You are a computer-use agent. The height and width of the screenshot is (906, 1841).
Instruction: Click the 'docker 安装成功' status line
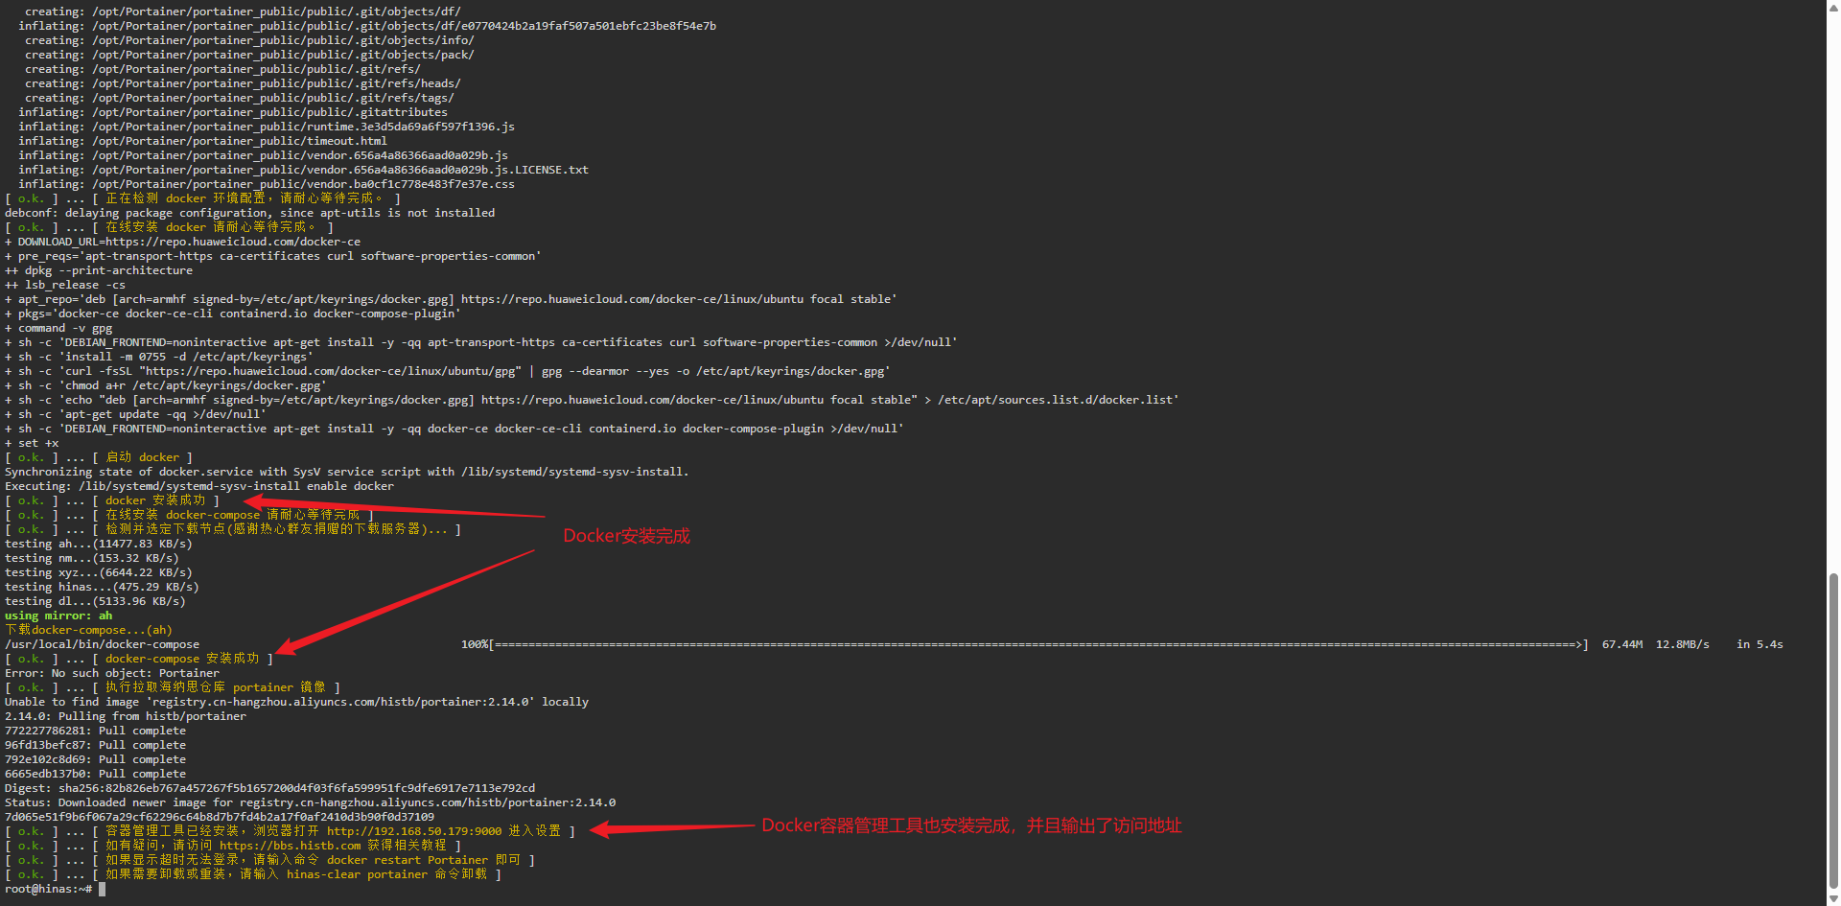click(x=155, y=500)
